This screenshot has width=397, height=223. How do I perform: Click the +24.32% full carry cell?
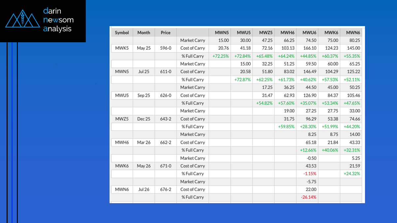click(x=351, y=173)
